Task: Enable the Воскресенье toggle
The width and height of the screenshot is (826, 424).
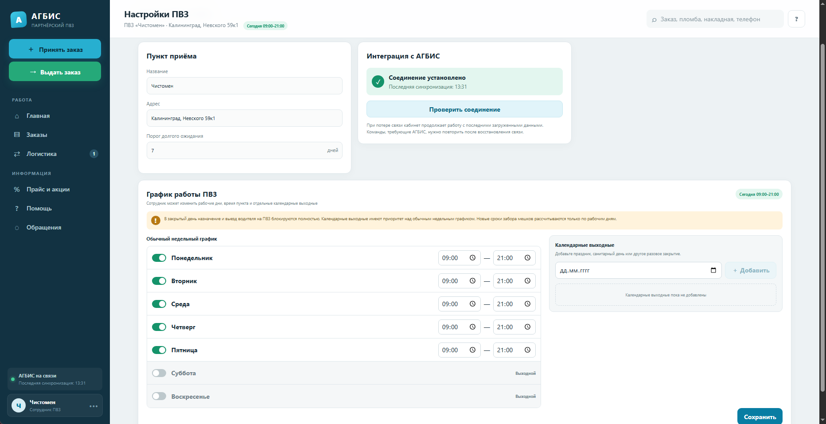Action: point(159,396)
